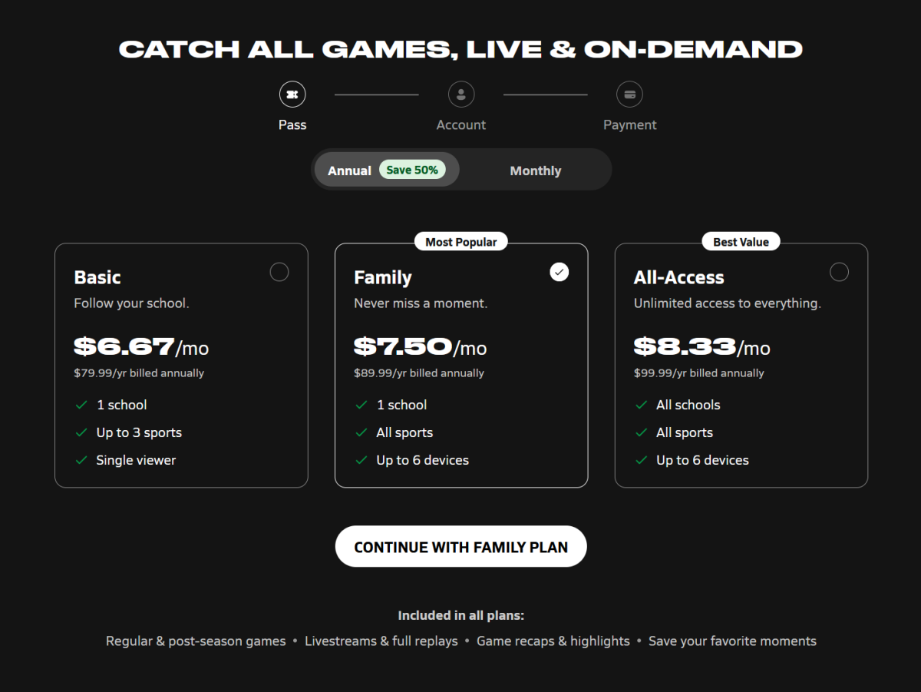Click the Most Popular badge

tap(461, 242)
